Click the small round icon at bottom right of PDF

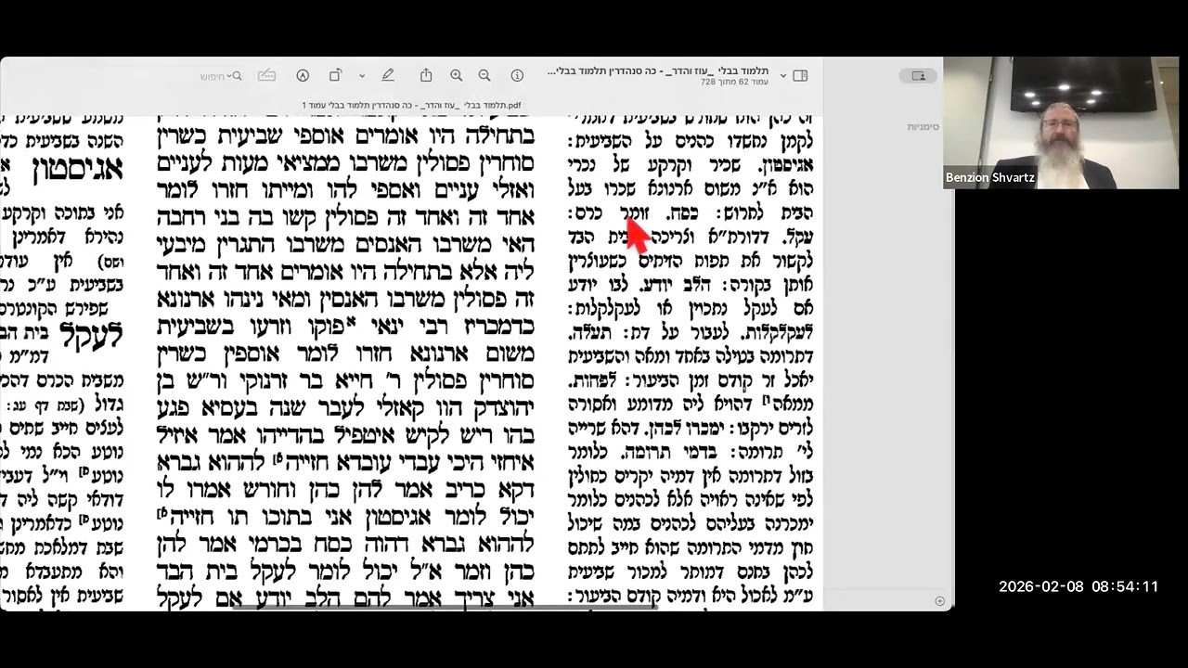coord(939,601)
